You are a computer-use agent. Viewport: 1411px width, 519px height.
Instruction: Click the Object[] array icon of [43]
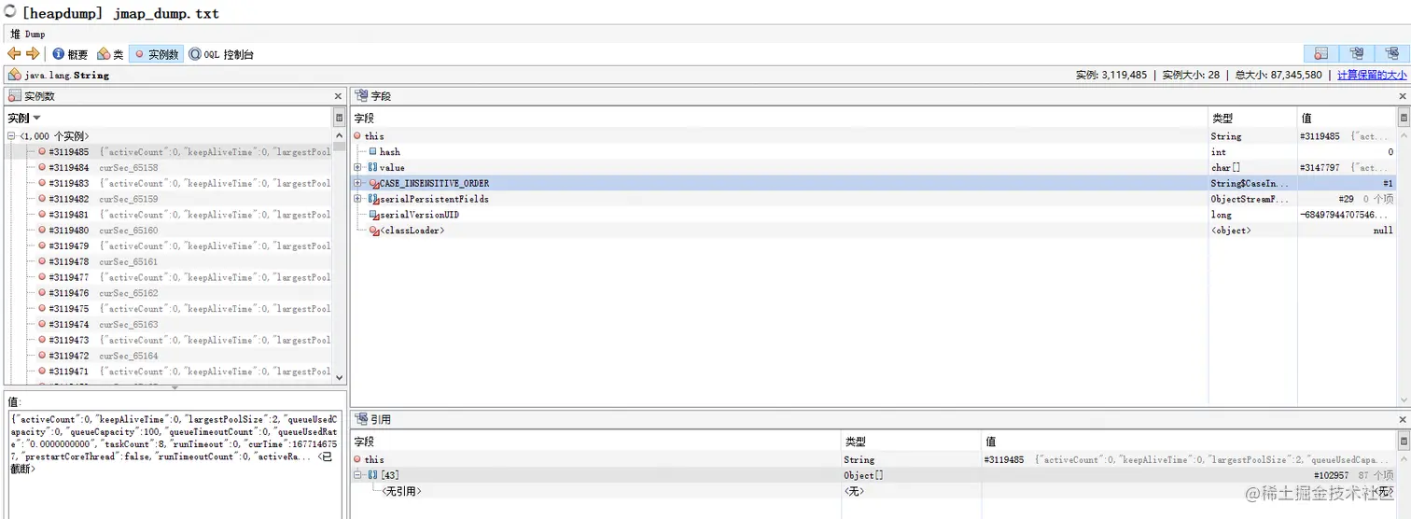[x=372, y=475]
